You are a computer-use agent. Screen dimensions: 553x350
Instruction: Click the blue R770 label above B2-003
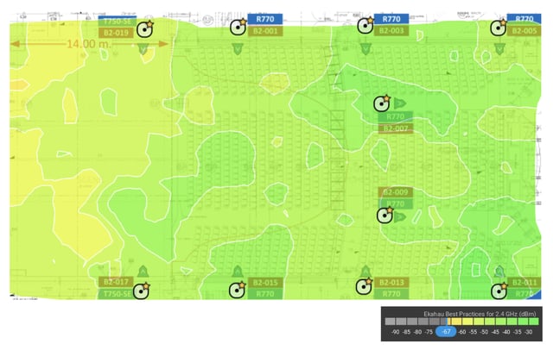[391, 19]
